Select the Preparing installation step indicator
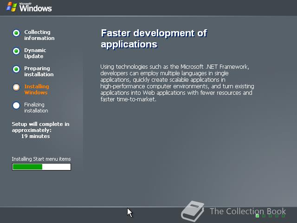Image resolution: width=297 pixels, height=223 pixels. [x=16, y=69]
